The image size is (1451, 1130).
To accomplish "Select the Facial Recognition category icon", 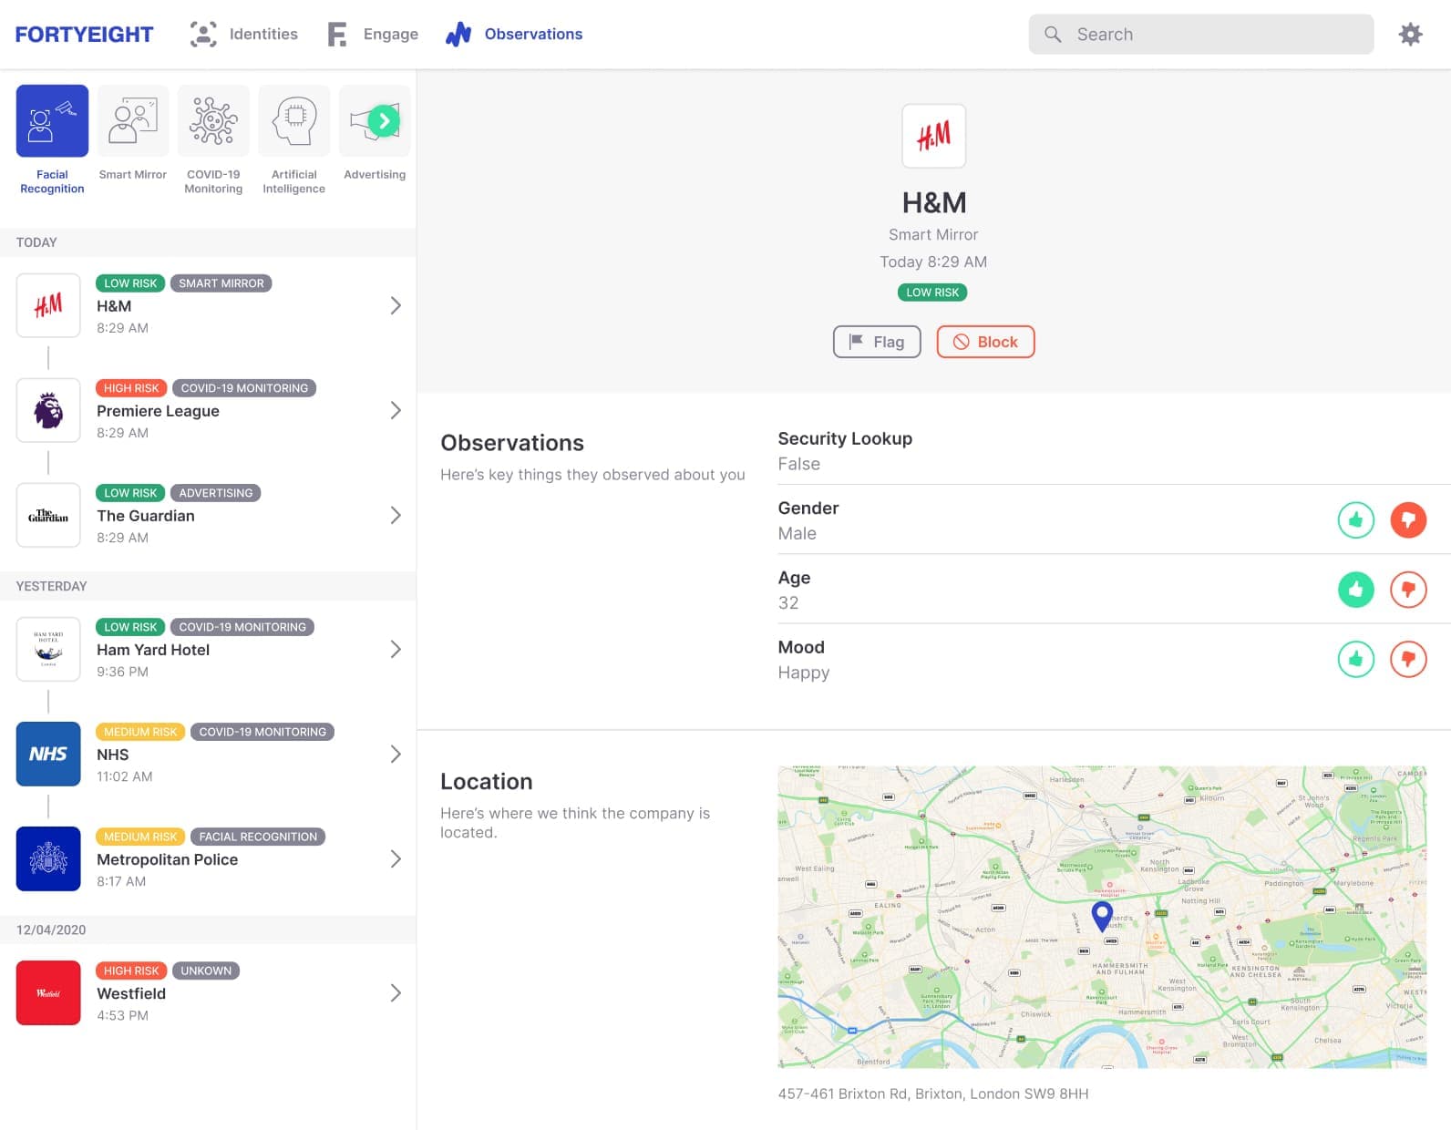I will click(52, 121).
